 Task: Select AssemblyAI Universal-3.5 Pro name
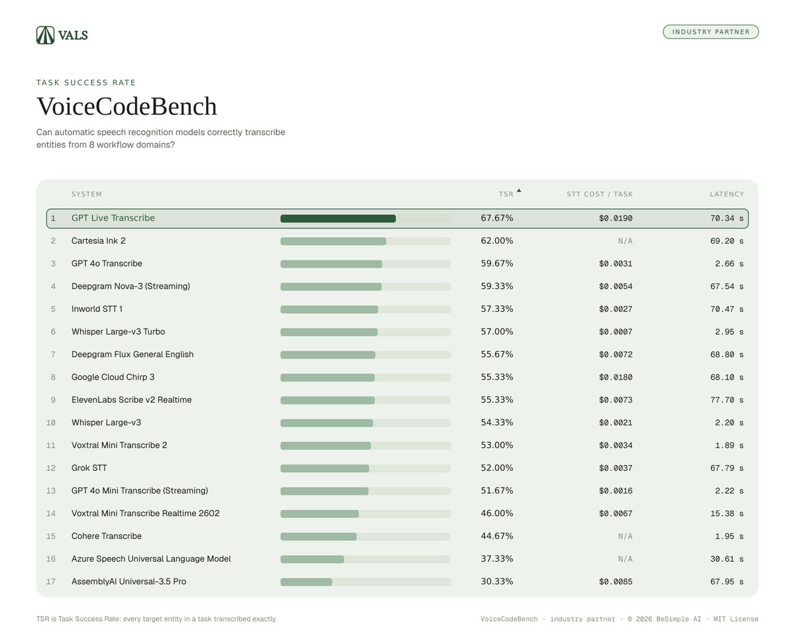(129, 582)
